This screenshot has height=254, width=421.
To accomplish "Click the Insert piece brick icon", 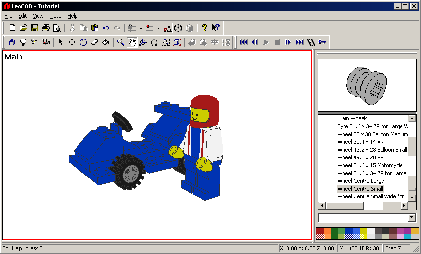I will pos(12,42).
